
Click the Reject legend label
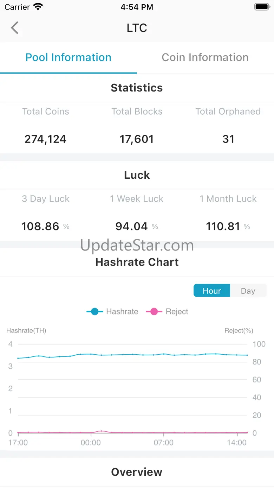pos(177,311)
